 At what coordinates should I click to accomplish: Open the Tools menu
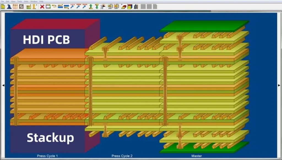click(x=19, y=1)
